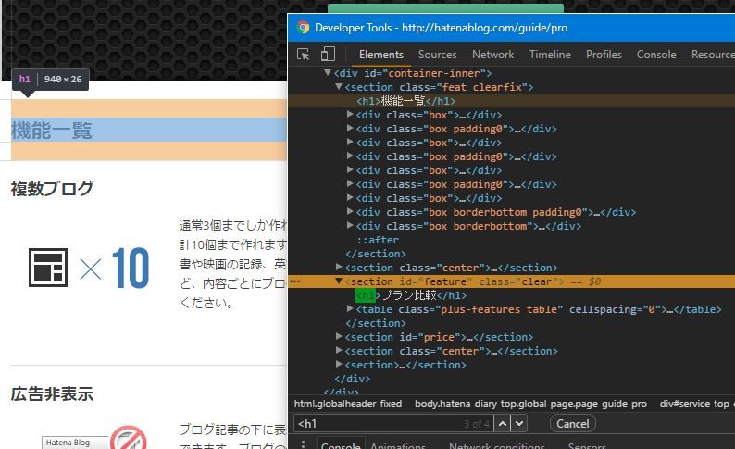
Task: Select the h1 プラン比較 element row
Action: [x=511, y=295]
